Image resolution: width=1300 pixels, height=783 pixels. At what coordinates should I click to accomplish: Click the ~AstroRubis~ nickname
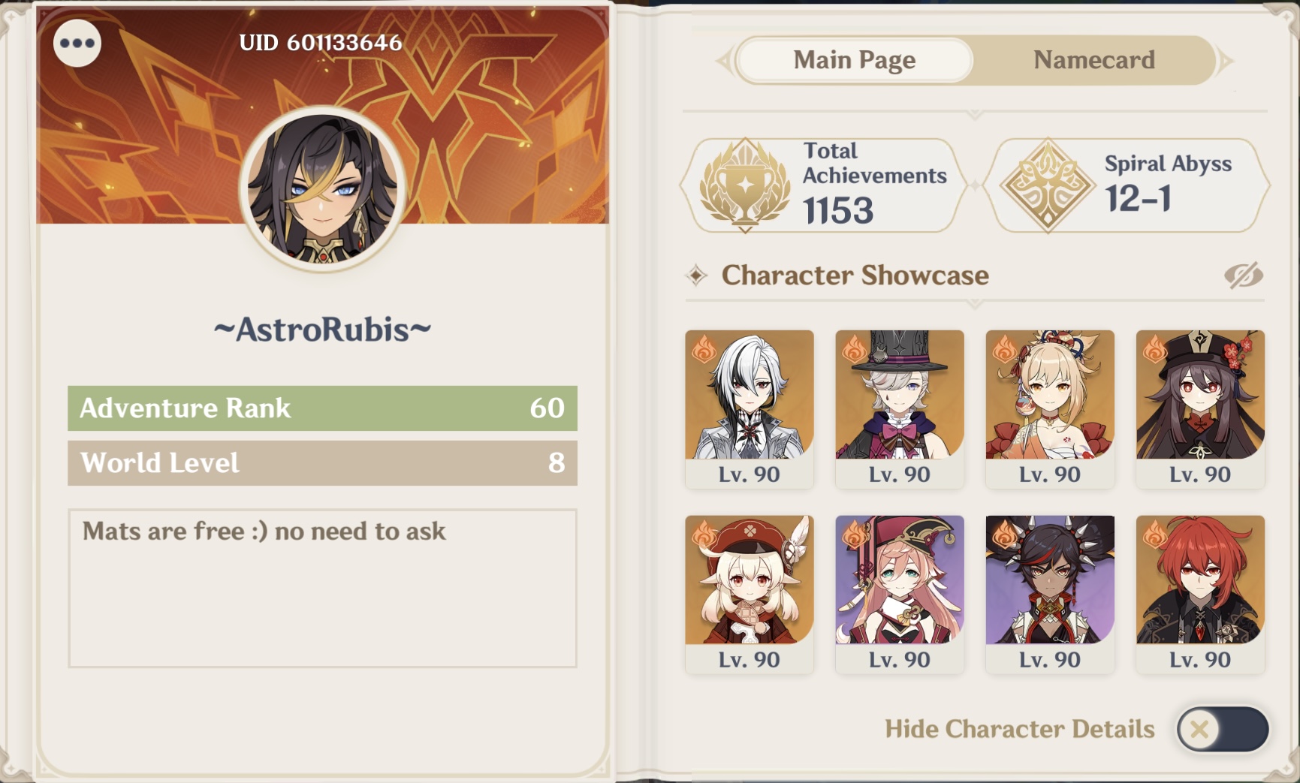[323, 330]
